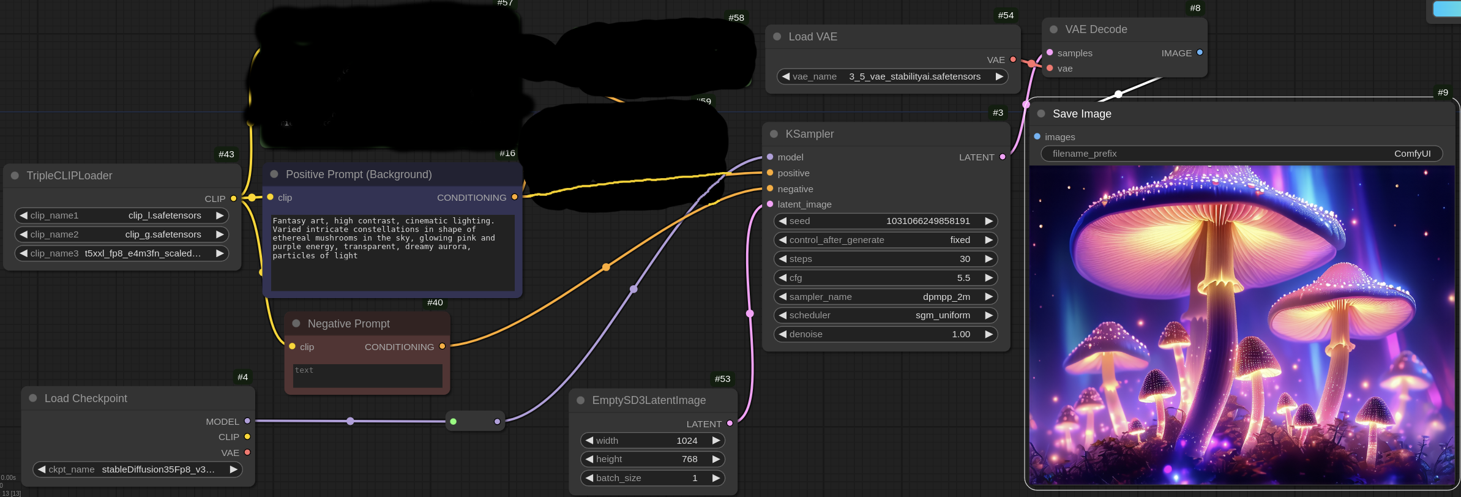The image size is (1461, 497).
Task: Open the vae_name selector in Load VAE
Action: [892, 77]
